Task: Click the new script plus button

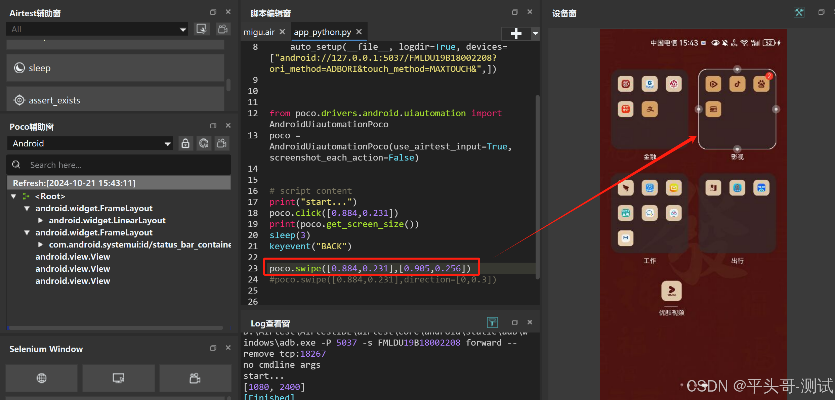Action: click(x=516, y=33)
